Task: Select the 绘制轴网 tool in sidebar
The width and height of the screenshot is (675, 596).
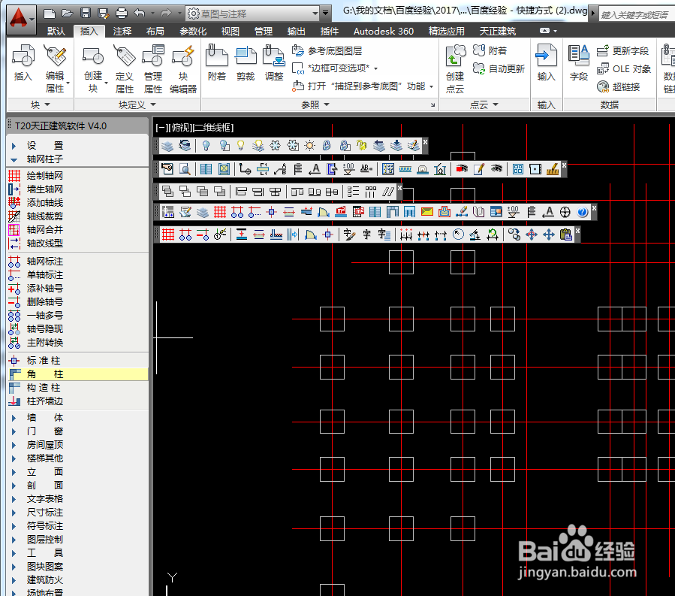Action: pos(44,175)
